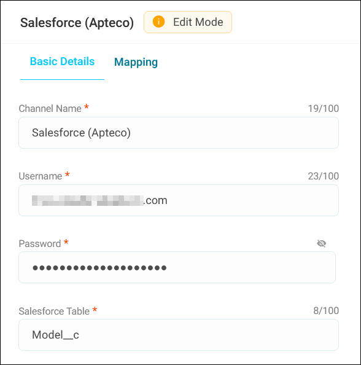Select the Basic Details tab
Image resolution: width=361 pixels, height=365 pixels.
click(63, 61)
